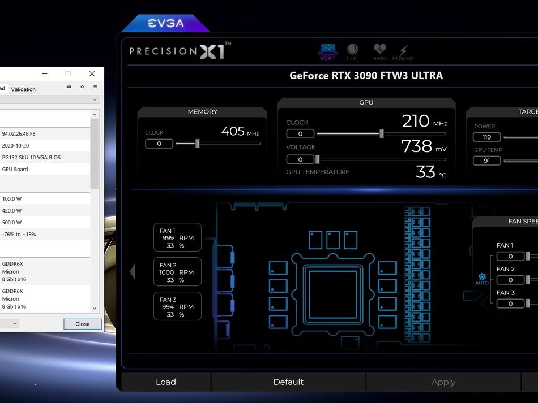Click the Precision X1 logo
This screenshot has height=403, width=538.
tap(181, 51)
